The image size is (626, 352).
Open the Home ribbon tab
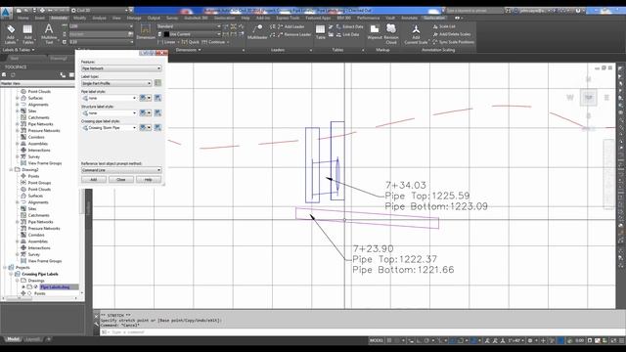[x=22, y=18]
